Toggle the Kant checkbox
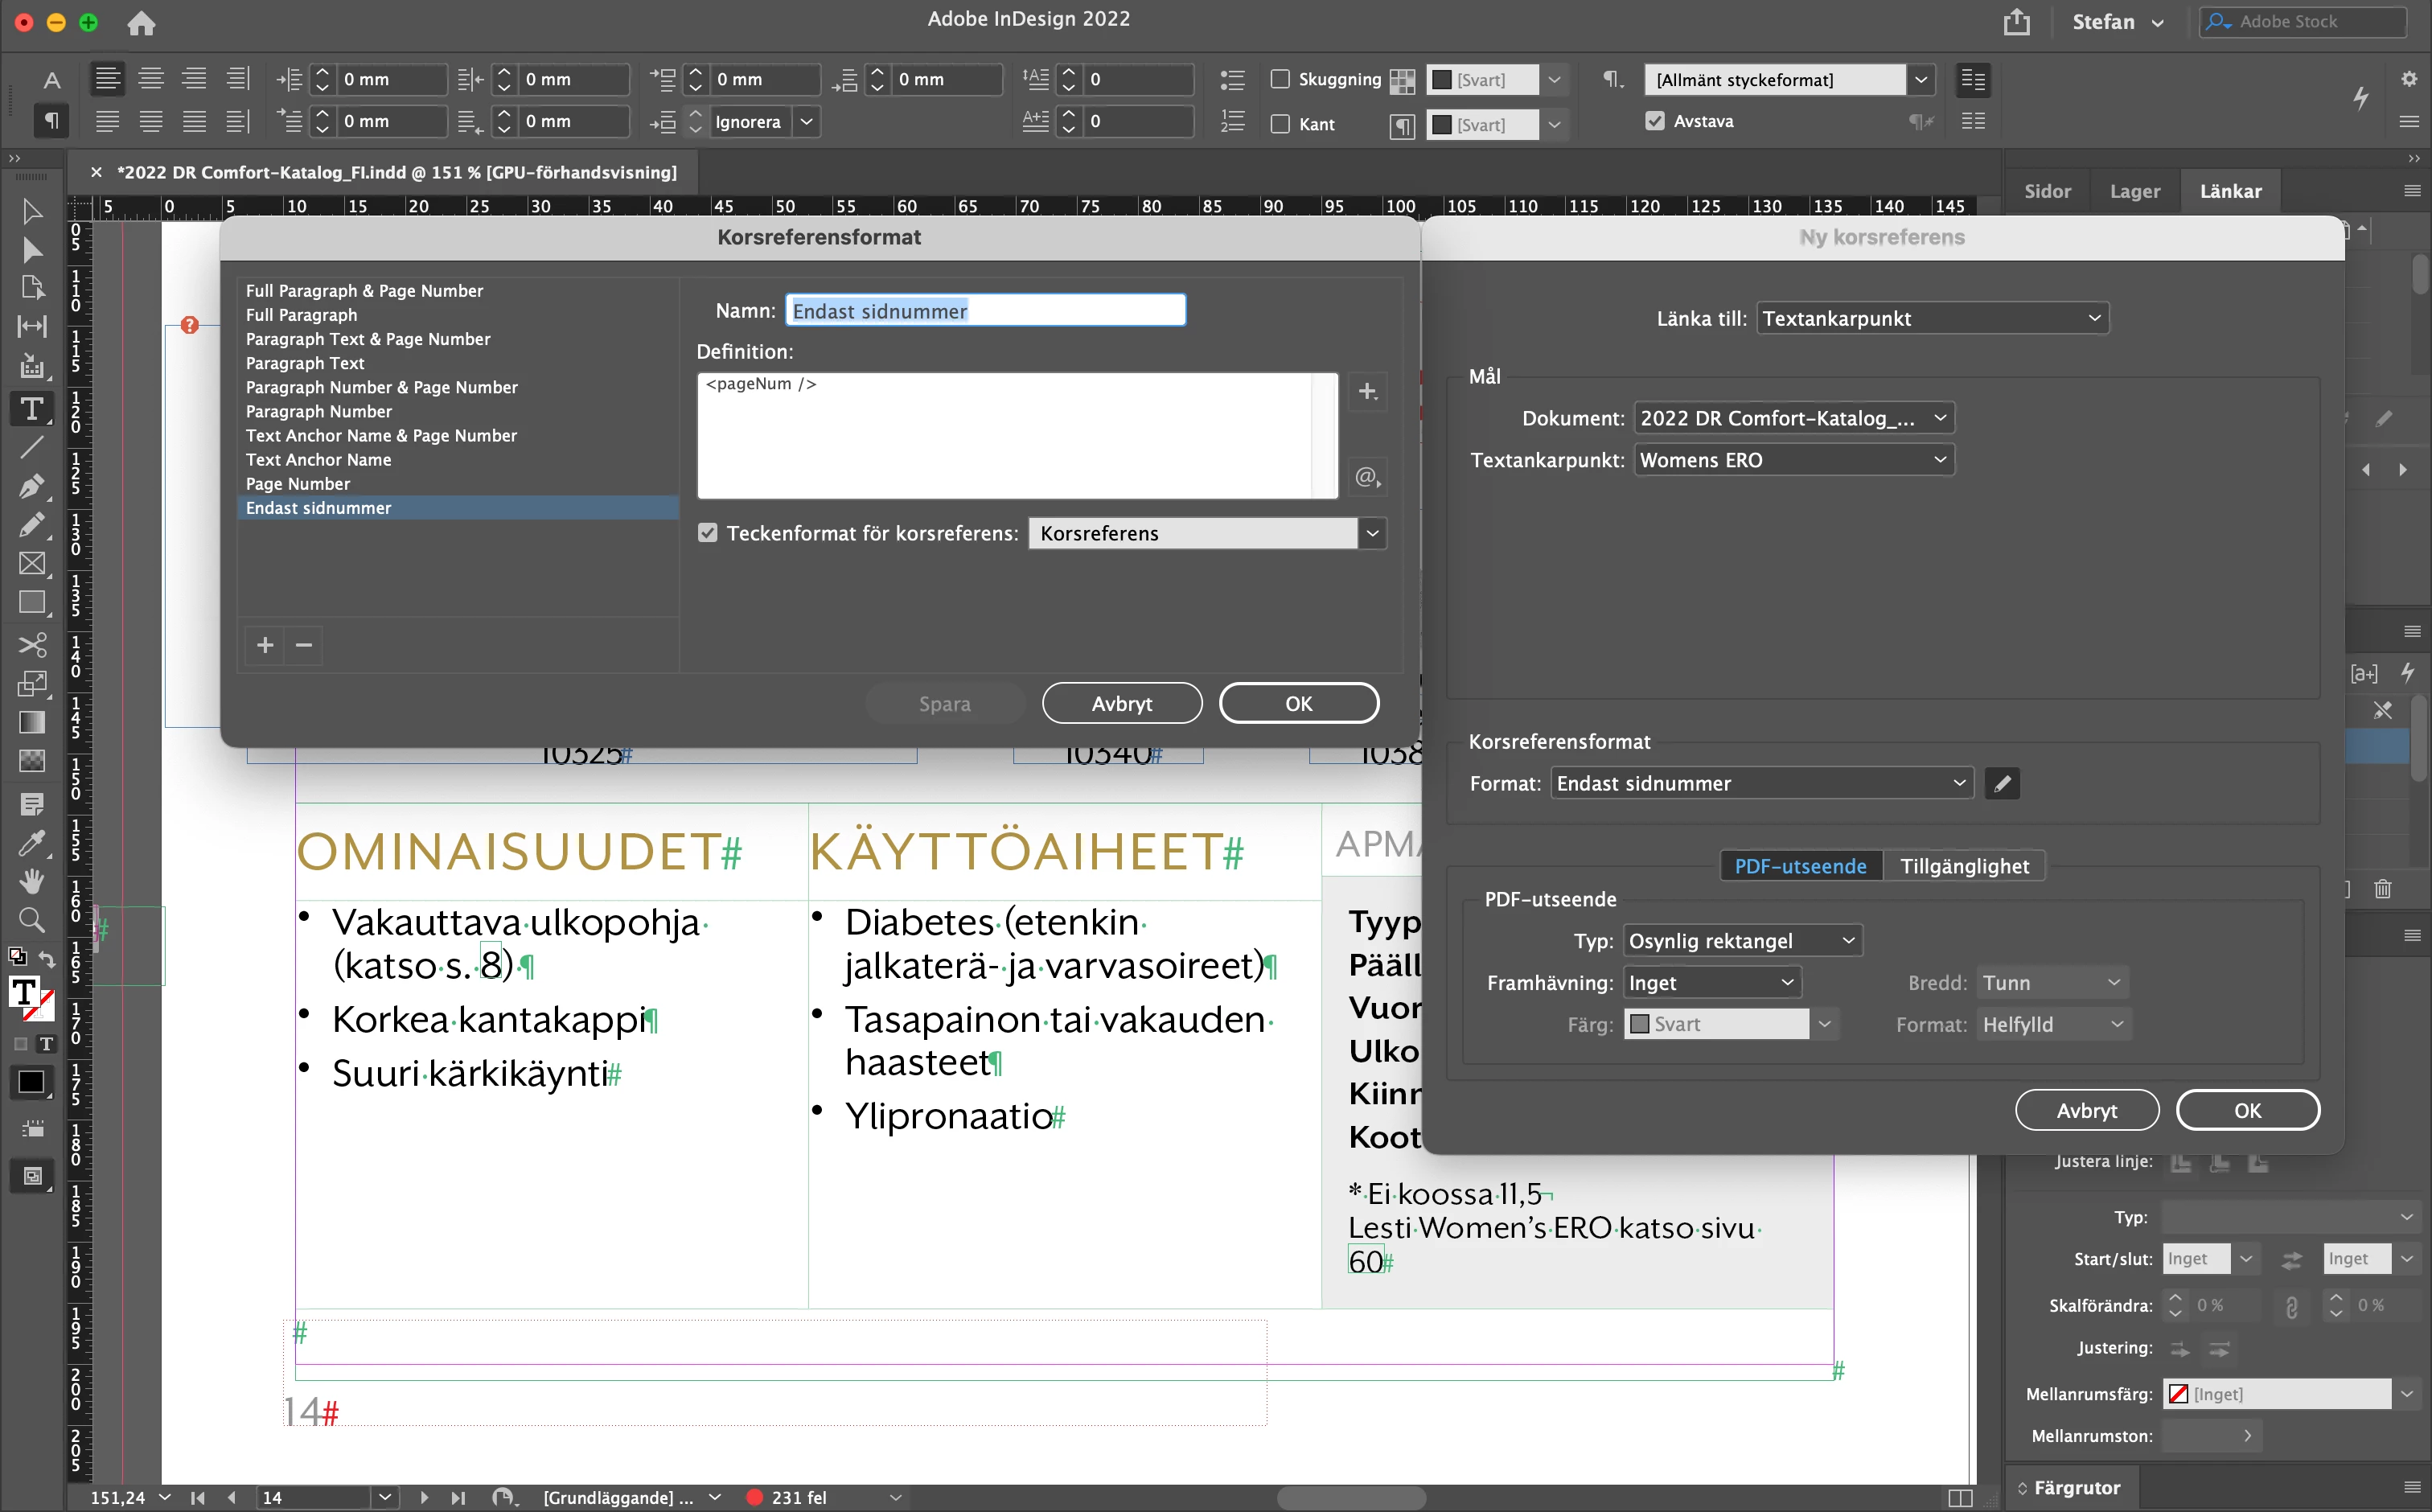 (1280, 124)
